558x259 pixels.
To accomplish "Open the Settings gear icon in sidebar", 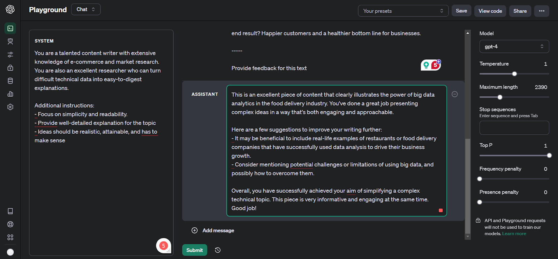I will pos(10,107).
